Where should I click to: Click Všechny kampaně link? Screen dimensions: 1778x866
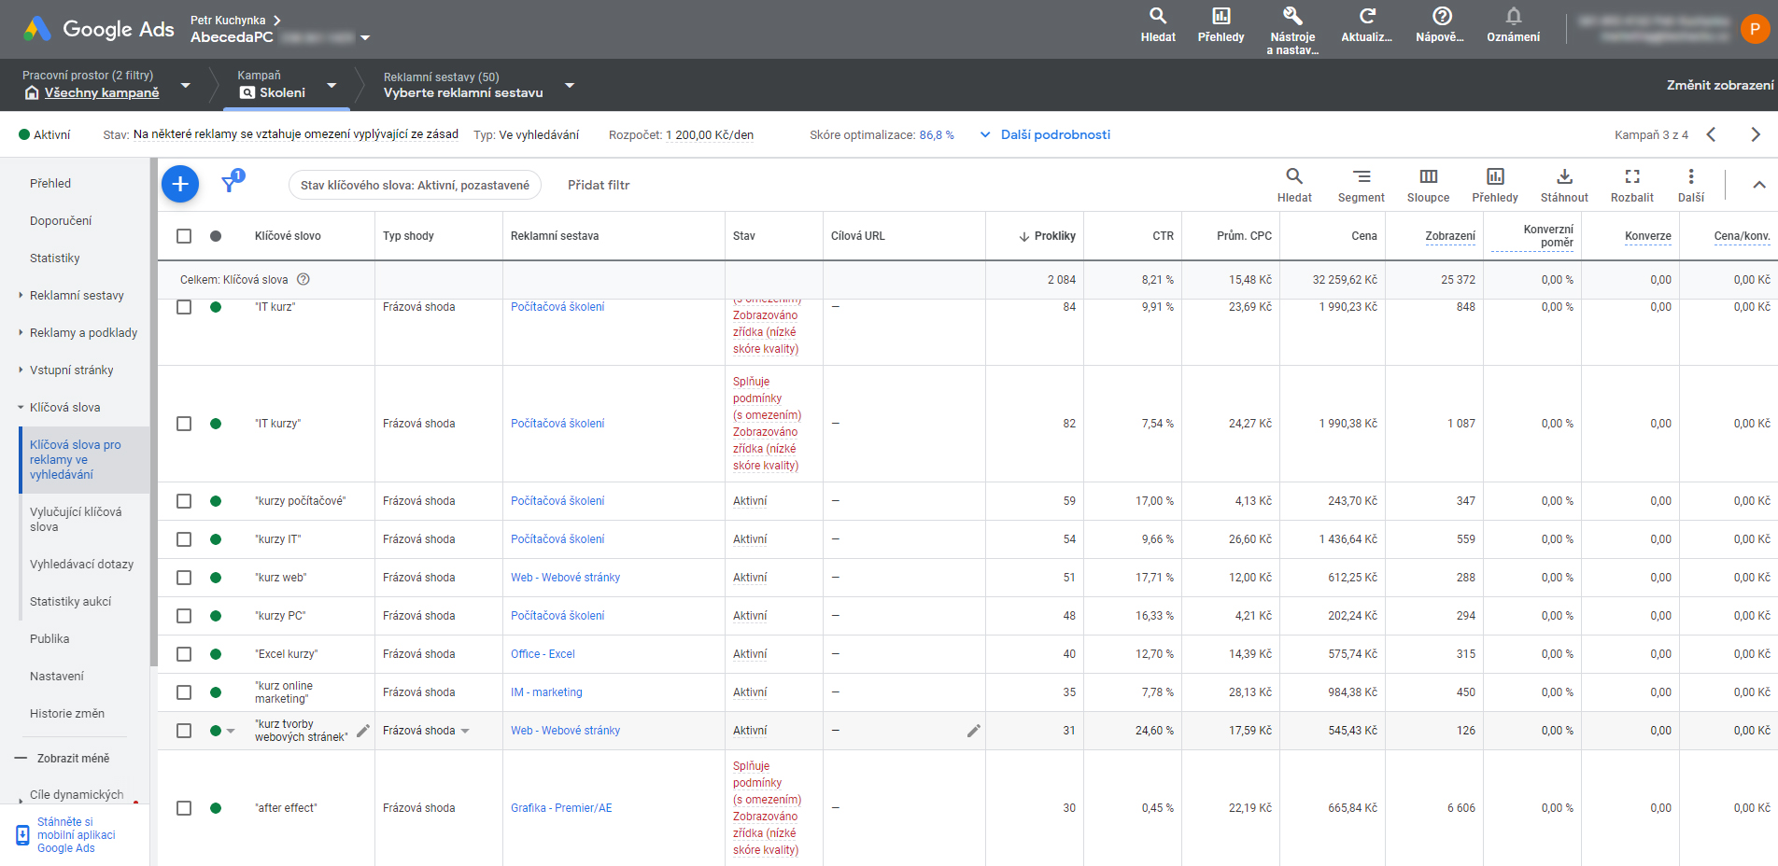tap(102, 92)
